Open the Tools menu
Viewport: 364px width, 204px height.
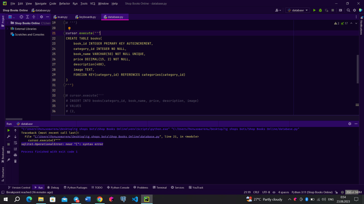coord(84,3)
